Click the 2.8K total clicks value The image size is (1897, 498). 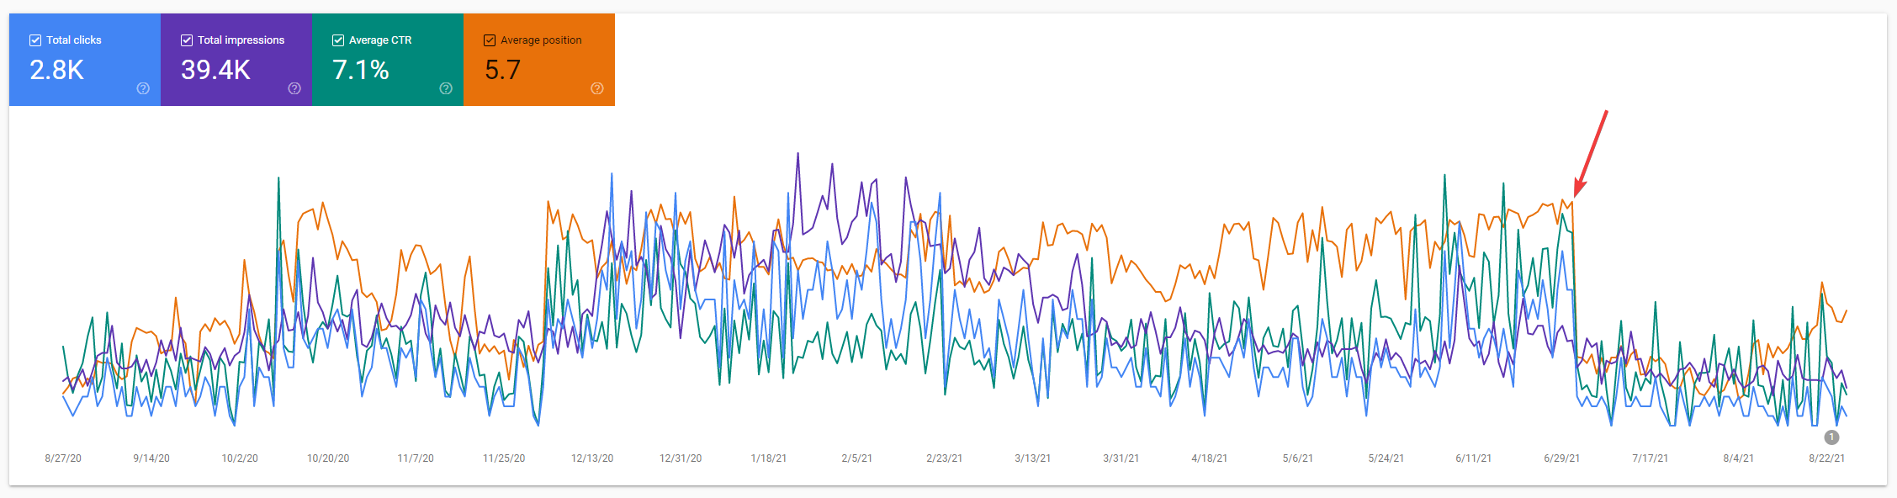(57, 70)
